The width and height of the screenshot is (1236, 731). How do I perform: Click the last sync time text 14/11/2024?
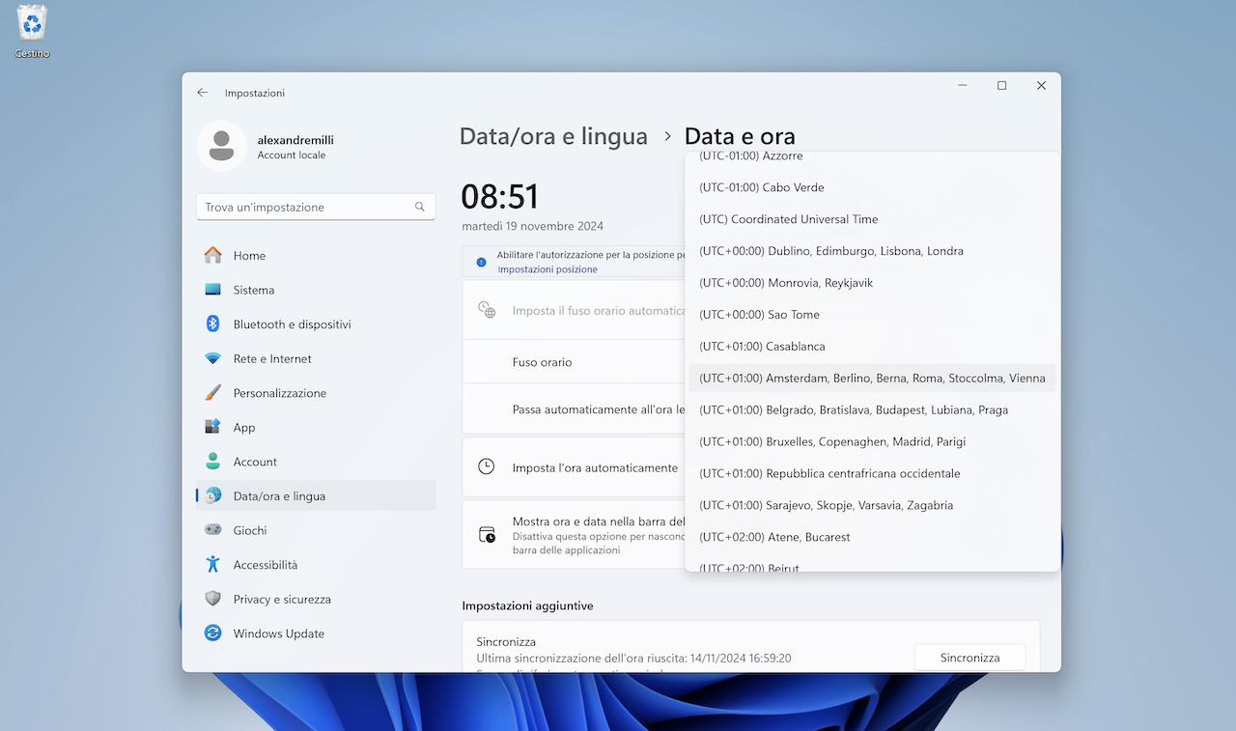[633, 659]
